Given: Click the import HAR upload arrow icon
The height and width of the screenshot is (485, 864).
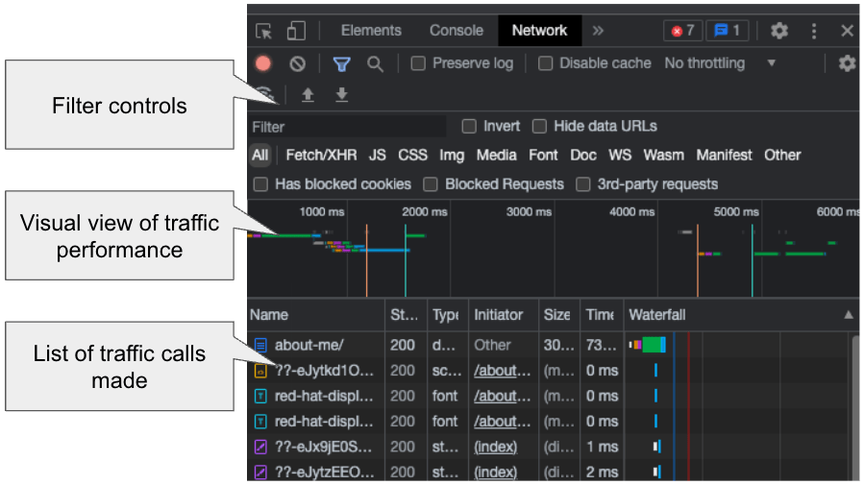Looking at the screenshot, I should click(309, 94).
